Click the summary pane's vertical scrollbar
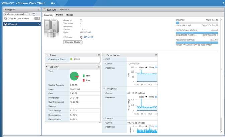 [221, 76]
